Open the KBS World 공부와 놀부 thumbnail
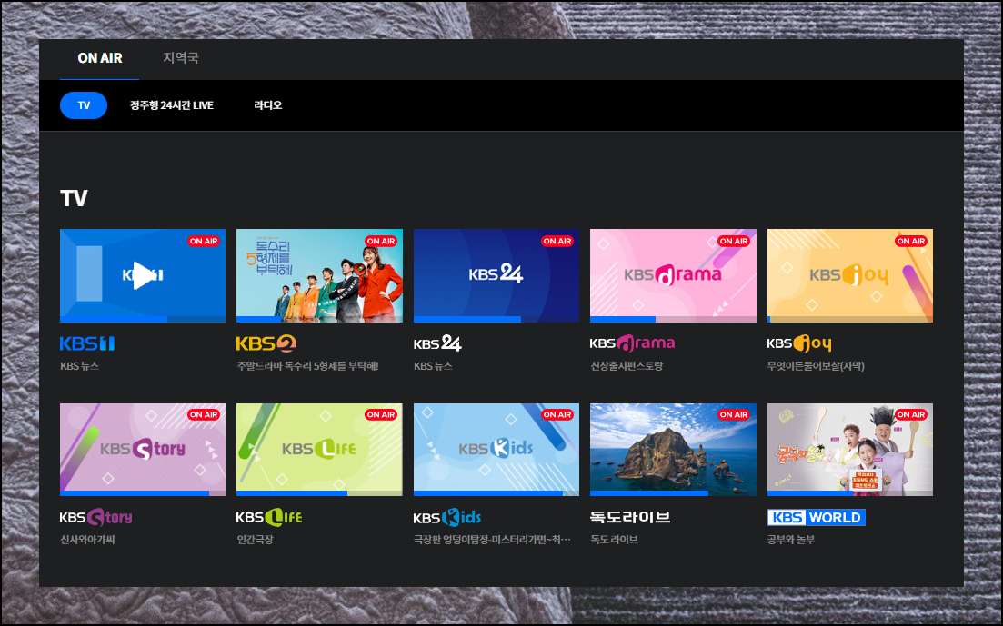 point(850,450)
